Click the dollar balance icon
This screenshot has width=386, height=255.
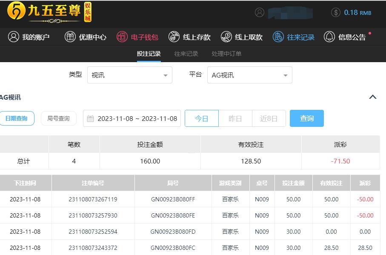pyautogui.click(x=335, y=12)
